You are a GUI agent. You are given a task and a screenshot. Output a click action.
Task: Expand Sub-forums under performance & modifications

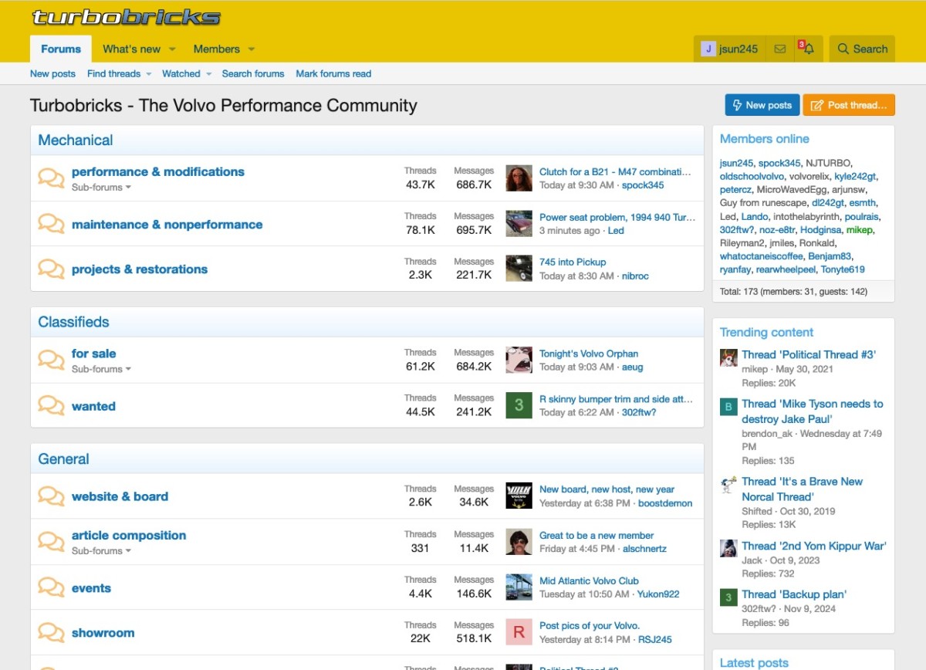(101, 187)
